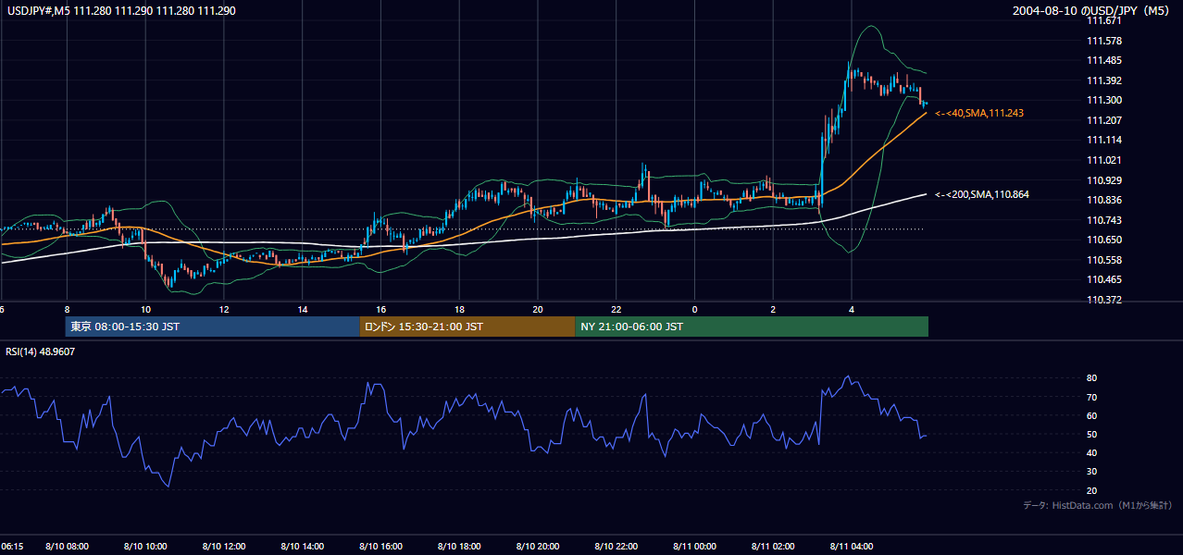Screen dimensions: 1183x555
Task: Click the 8/10 18:00 bottom time label
Action: (x=459, y=547)
